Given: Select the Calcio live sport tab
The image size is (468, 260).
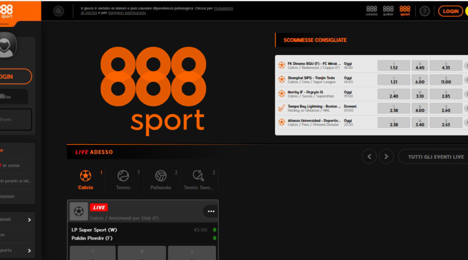Looking at the screenshot, I should coord(85,180).
